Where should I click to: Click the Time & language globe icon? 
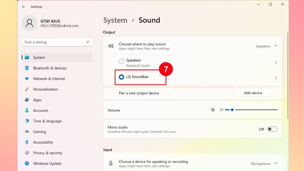click(x=27, y=121)
